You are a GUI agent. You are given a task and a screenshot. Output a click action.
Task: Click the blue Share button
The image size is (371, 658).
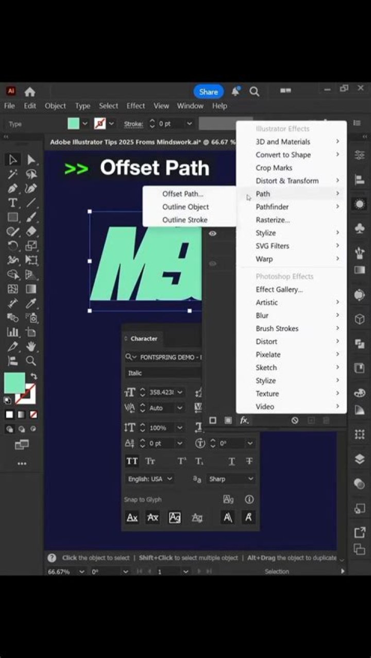pyautogui.click(x=209, y=92)
